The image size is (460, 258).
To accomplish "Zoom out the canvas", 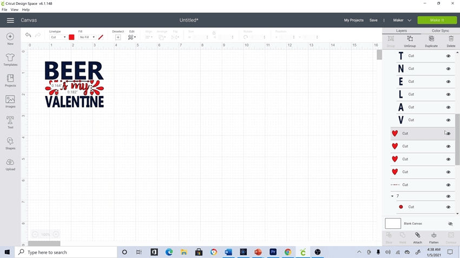I will (x=35, y=234).
